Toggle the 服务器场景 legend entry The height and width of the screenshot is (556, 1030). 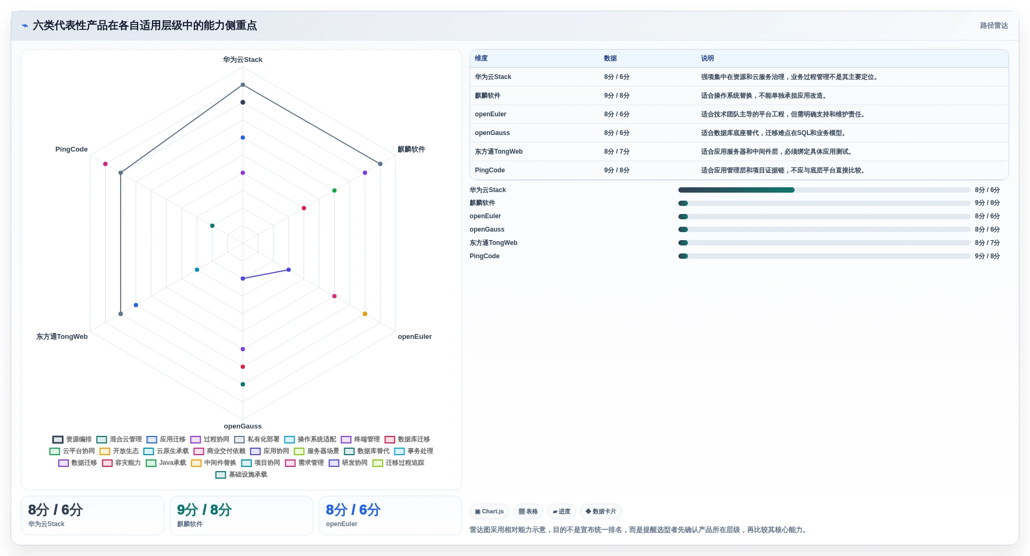tap(316, 451)
